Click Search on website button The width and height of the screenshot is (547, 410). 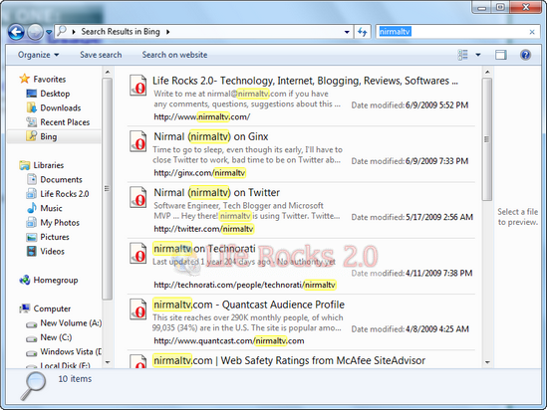click(174, 55)
